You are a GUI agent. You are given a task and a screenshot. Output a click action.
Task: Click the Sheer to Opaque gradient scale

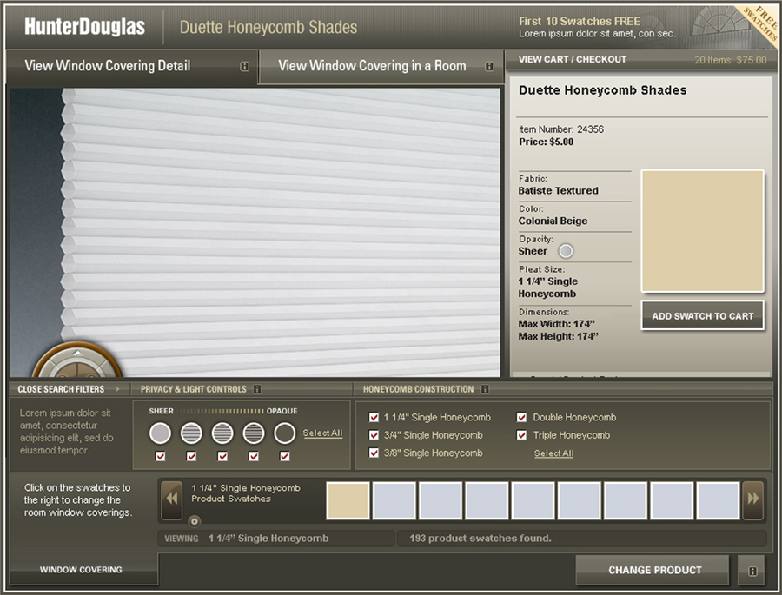point(220,411)
